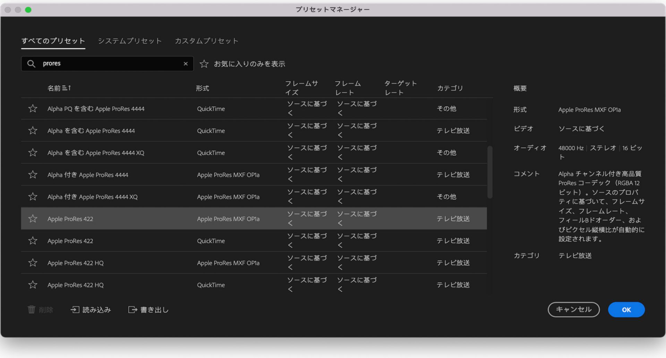Click the コメント description text starting "Alpha チャンネル付き高品質"
Image resolution: width=666 pixels, height=358 pixels.
pos(601,206)
